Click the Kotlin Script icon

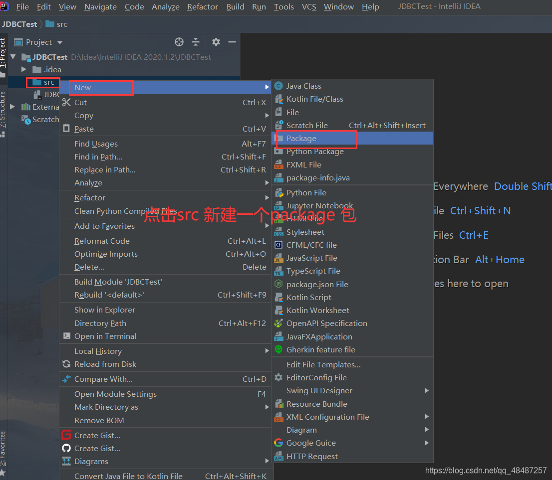coord(278,298)
